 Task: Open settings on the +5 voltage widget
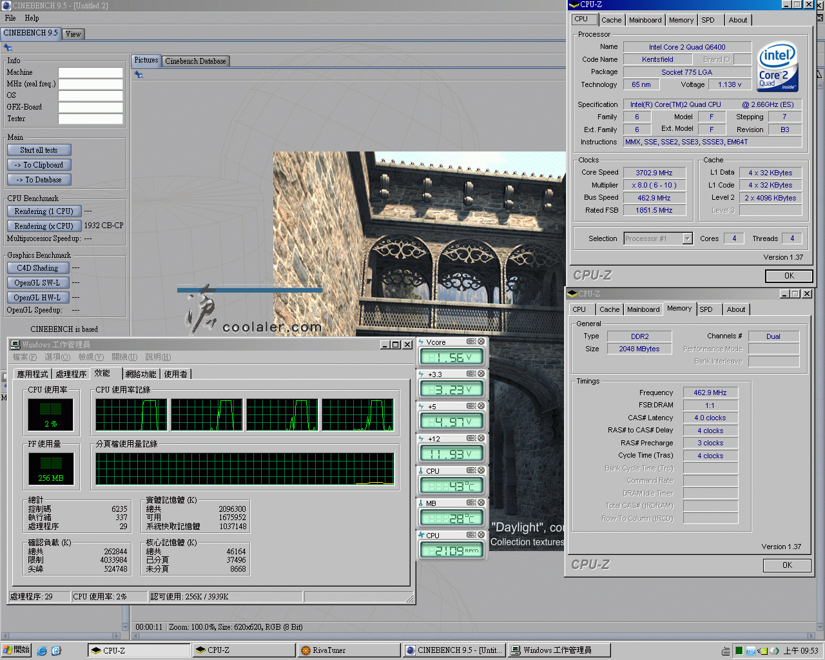(471, 406)
